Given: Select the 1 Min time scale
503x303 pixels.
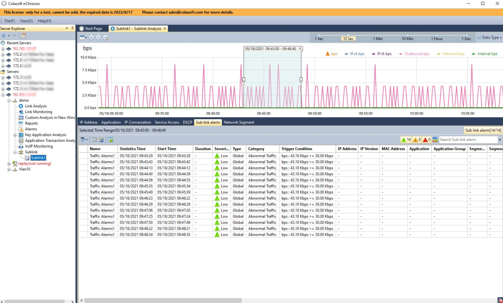Looking at the screenshot, I should (x=378, y=39).
